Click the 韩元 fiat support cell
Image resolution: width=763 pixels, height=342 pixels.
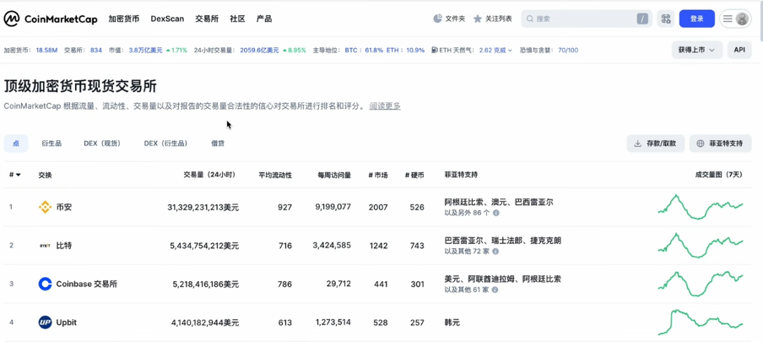tap(452, 323)
